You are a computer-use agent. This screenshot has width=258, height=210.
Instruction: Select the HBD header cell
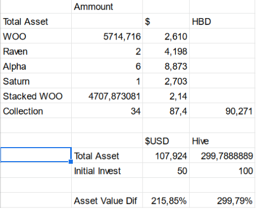222,21
